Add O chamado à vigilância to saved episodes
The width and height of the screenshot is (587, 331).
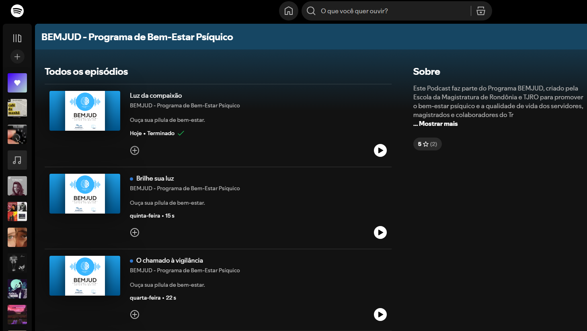135,315
